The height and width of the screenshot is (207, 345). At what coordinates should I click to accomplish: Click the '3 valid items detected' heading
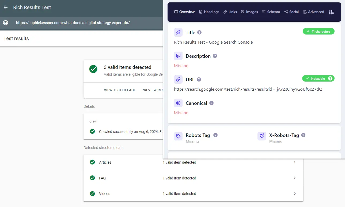pyautogui.click(x=128, y=67)
